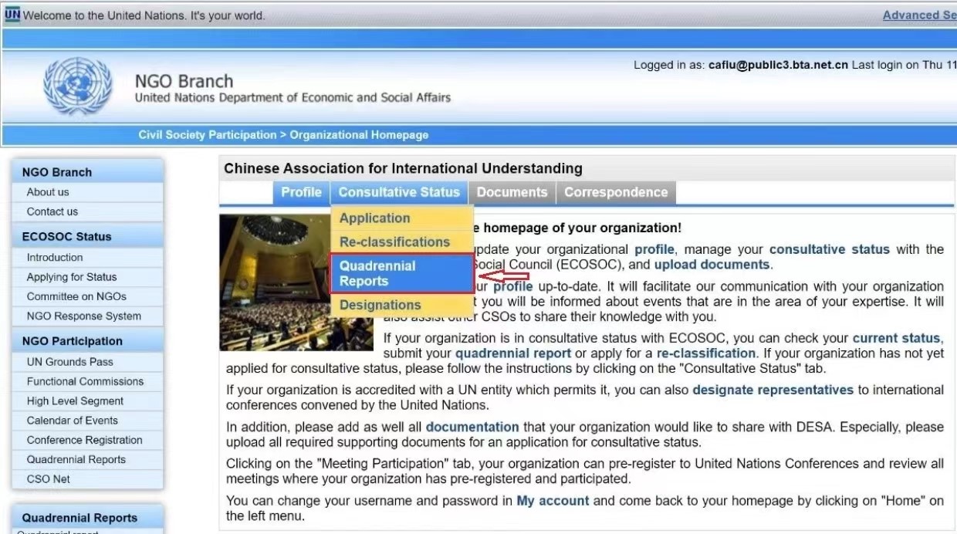The image size is (957, 534).
Task: Click 'profile' link in 'profile up-to-date' sentence
Action: (x=513, y=286)
